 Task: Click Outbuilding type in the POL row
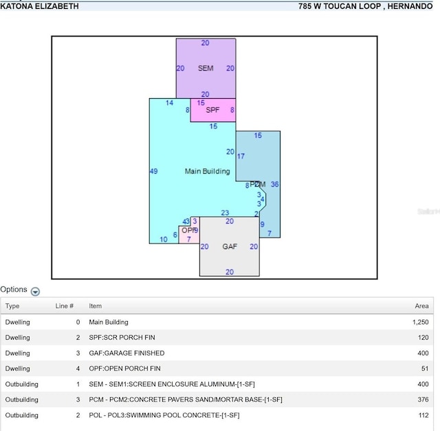[21, 415]
